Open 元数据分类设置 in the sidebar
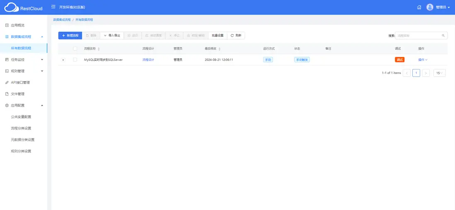The width and height of the screenshot is (455, 210). pos(23,140)
